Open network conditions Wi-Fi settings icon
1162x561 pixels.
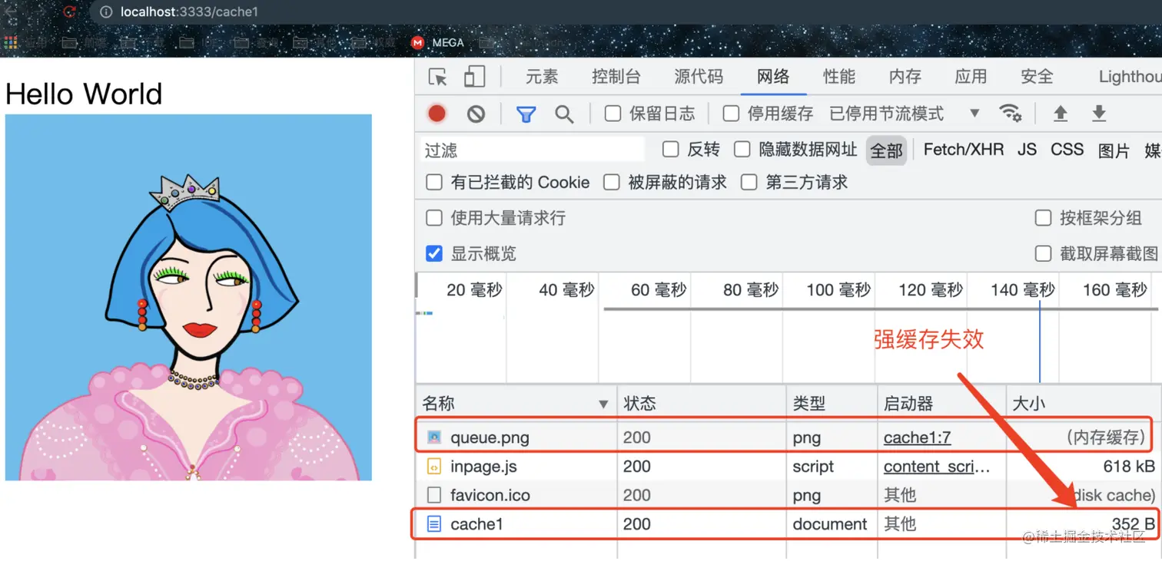[x=1011, y=114]
